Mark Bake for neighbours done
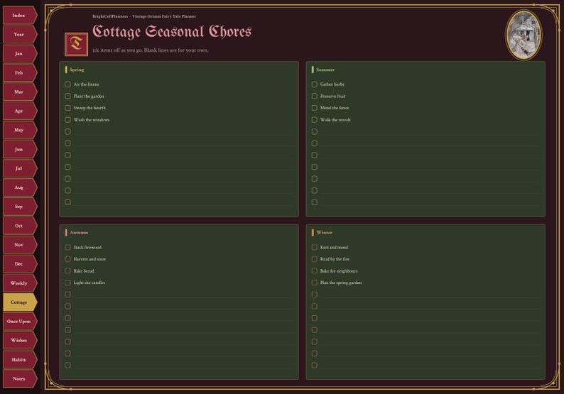564x394 pixels. (315, 270)
